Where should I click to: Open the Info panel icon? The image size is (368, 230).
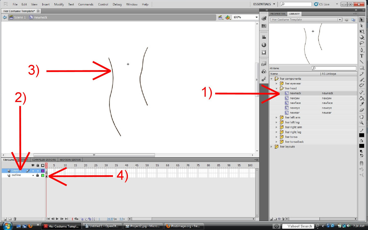pos(264,45)
